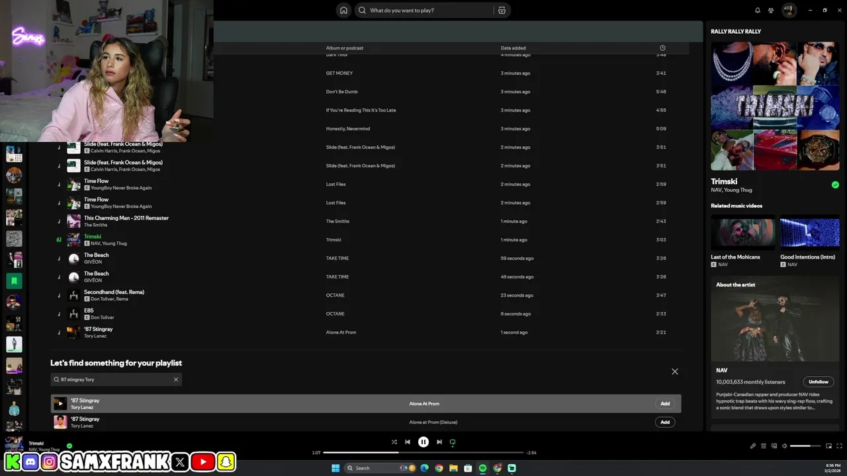This screenshot has height=476, width=847.
Task: Click the '87 stingray Tory search field
Action: coord(116,379)
